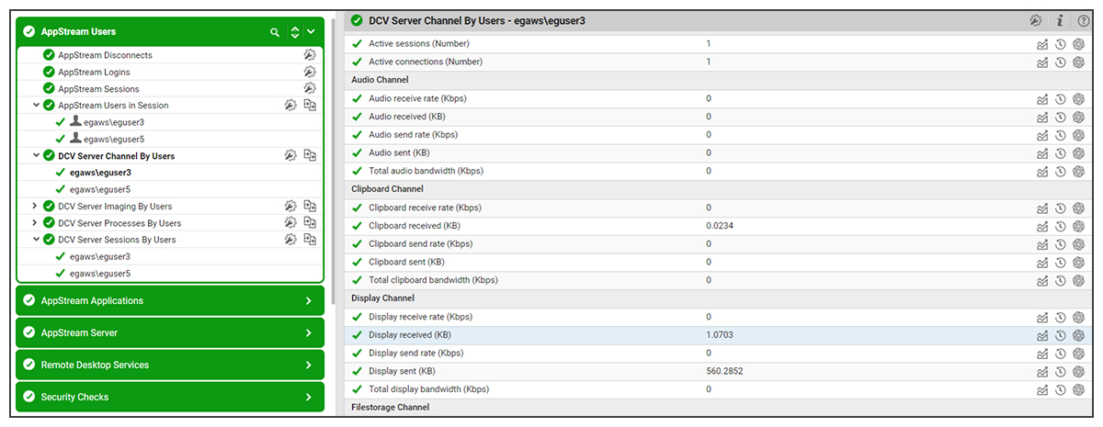Collapse AppStream Users in Session node
The image size is (1103, 427).
click(x=36, y=106)
